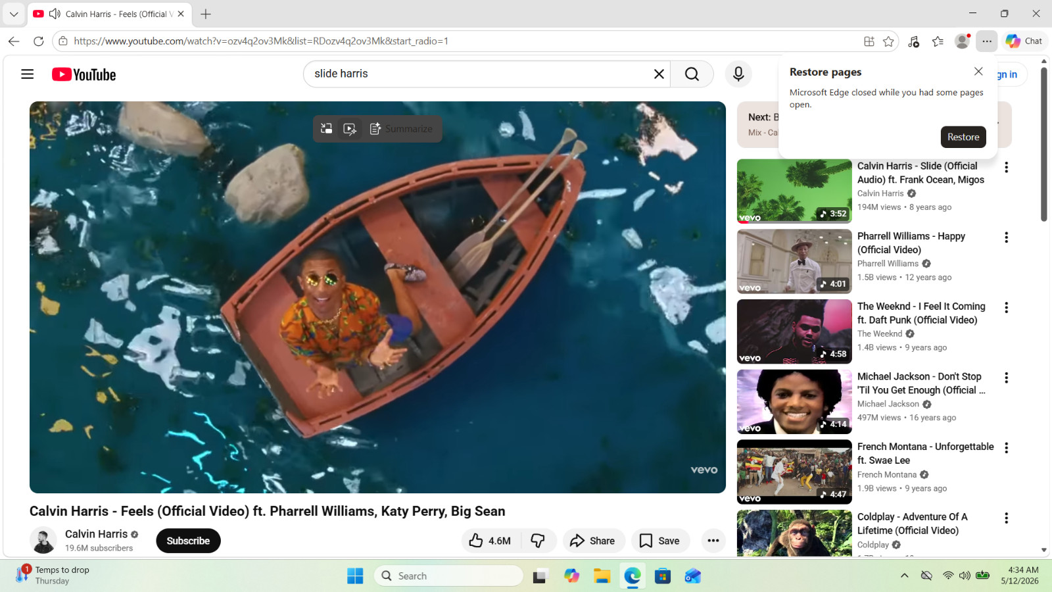1052x592 pixels.
Task: Reload the YouTube page
Action: coord(38,41)
